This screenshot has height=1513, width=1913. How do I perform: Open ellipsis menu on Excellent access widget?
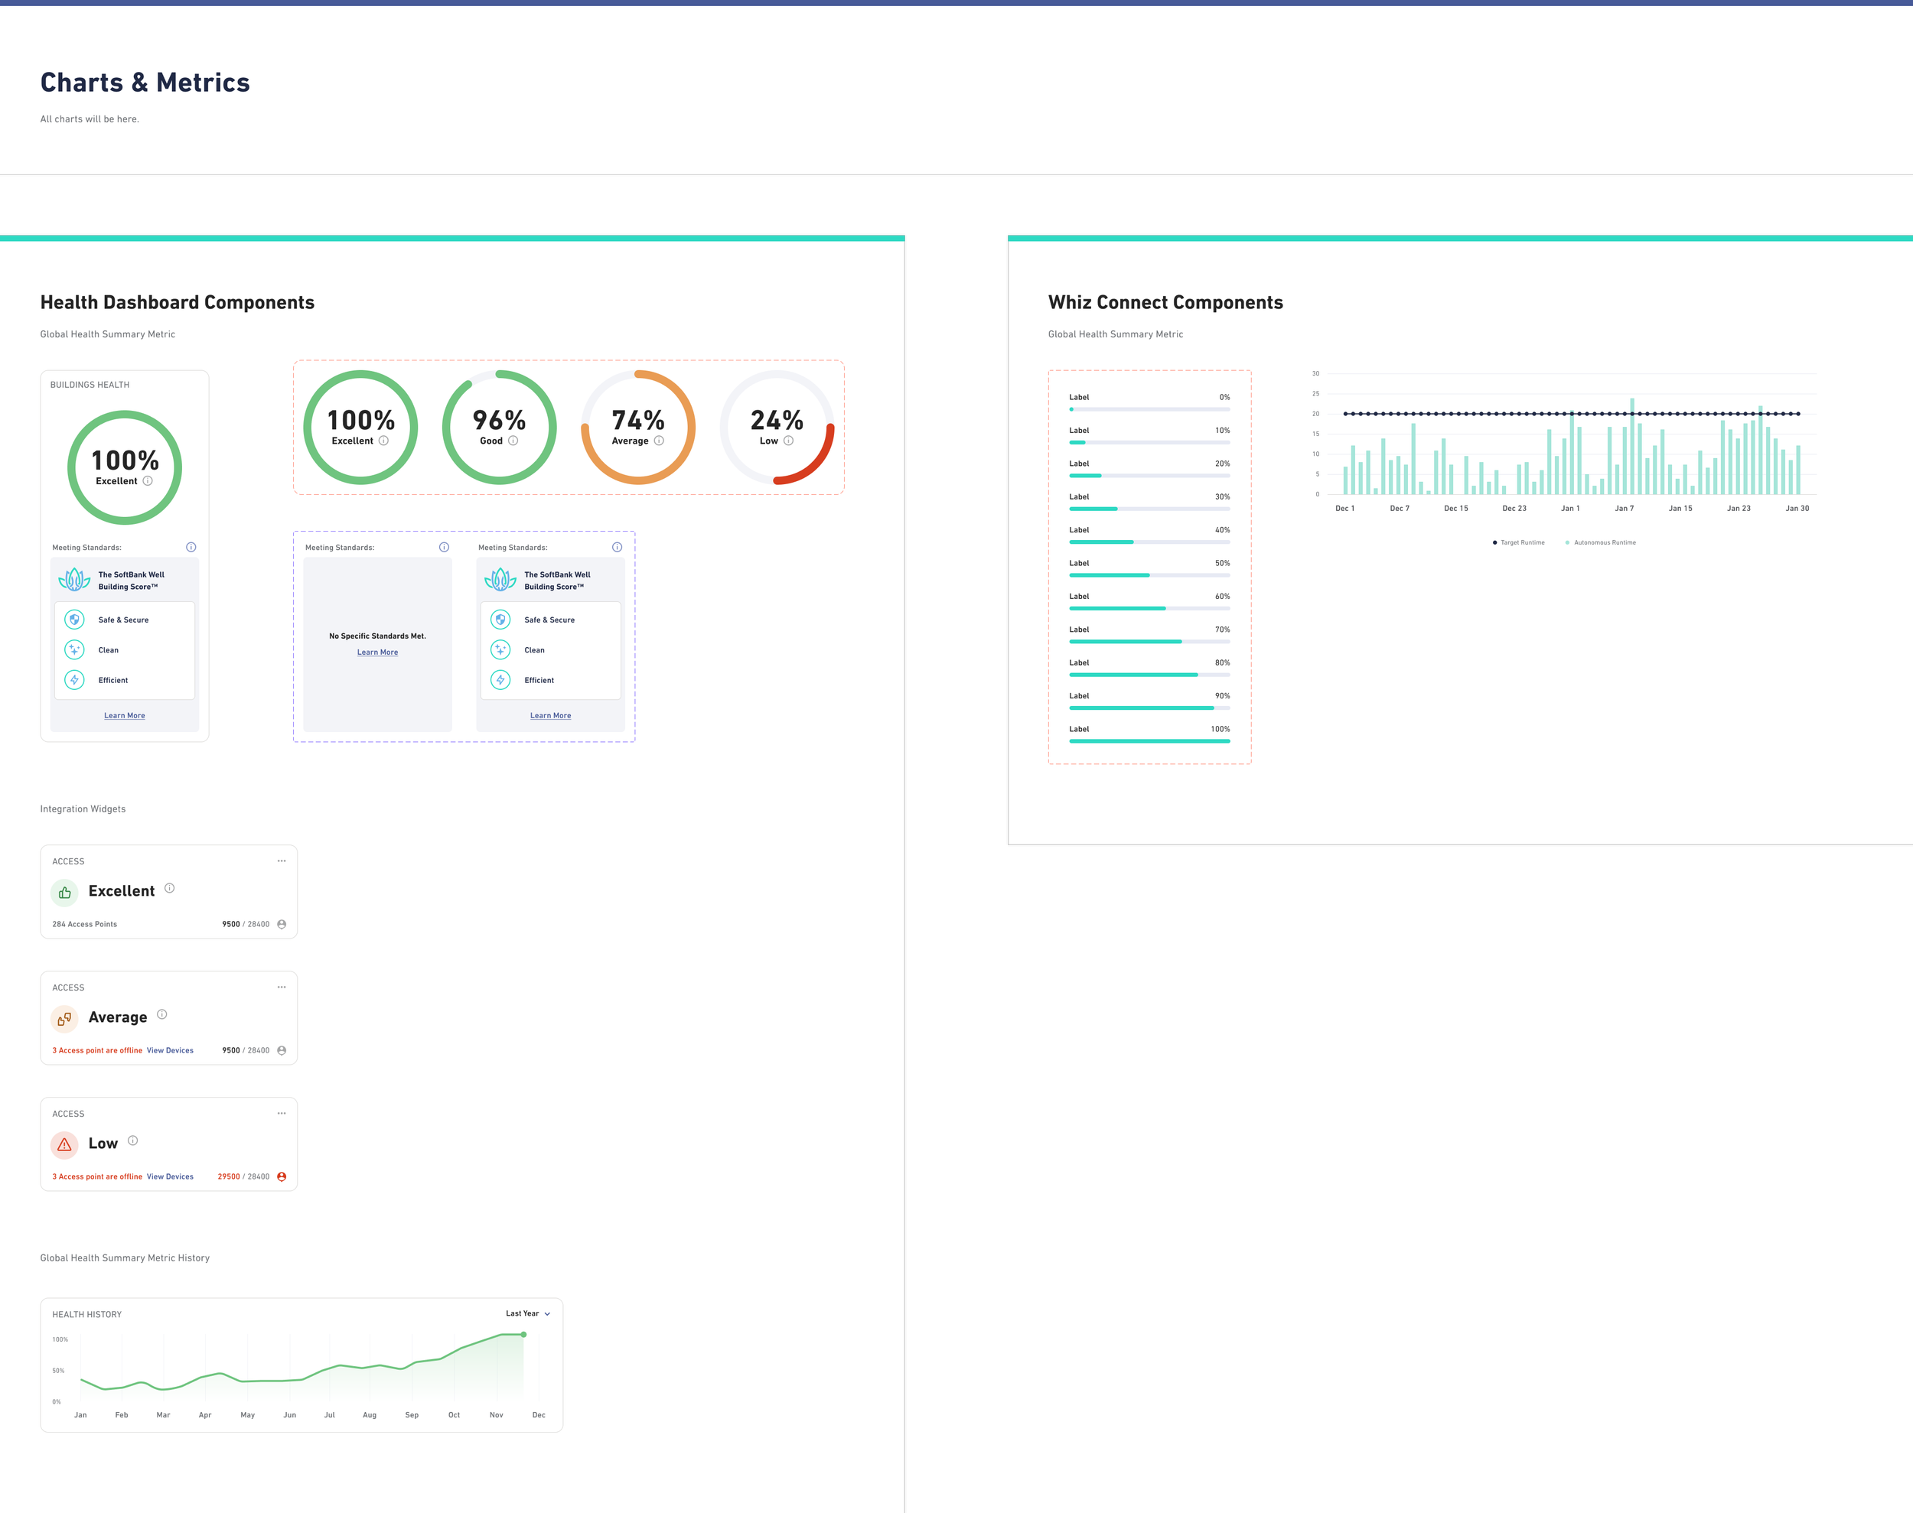pos(282,861)
